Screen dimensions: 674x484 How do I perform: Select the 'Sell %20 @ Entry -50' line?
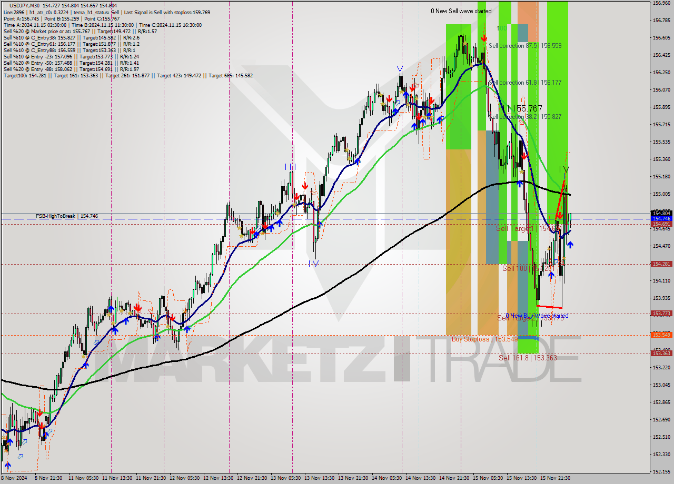point(71,63)
